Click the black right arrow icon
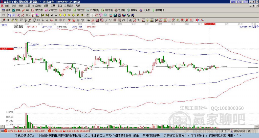Screen dimensions: 259x138 56,15
